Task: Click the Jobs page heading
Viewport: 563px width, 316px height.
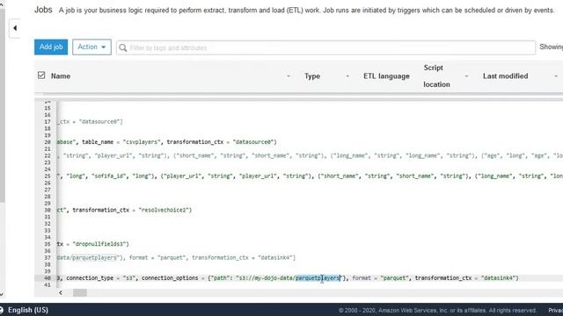Action: (43, 10)
